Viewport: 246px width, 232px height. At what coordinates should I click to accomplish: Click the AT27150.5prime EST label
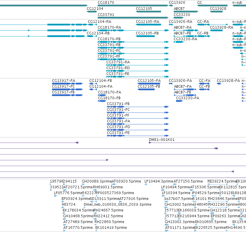(188, 181)
